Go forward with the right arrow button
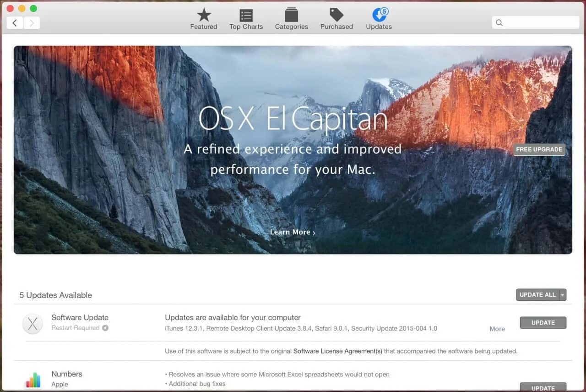This screenshot has width=586, height=392. (32, 23)
